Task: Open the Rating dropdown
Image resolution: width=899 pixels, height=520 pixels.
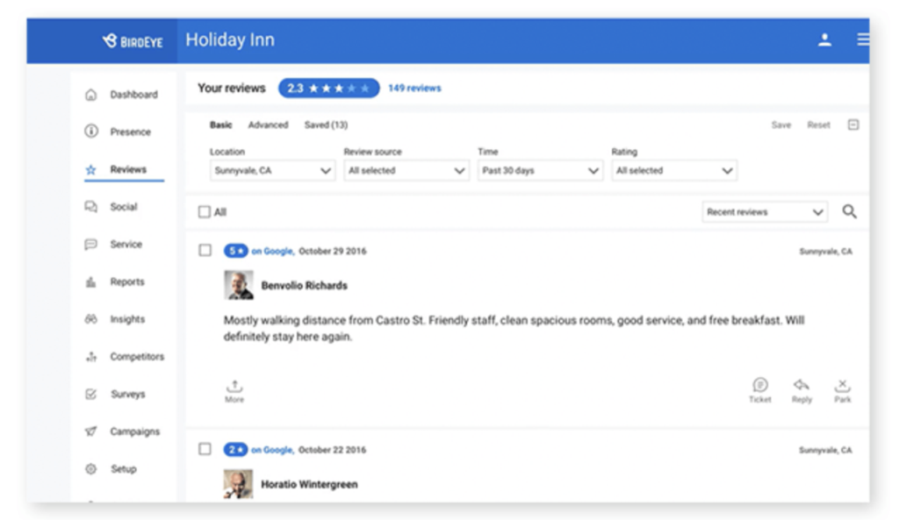Action: (674, 171)
